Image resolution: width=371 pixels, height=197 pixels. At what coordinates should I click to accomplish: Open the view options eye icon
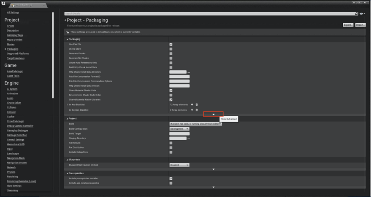click(x=362, y=14)
